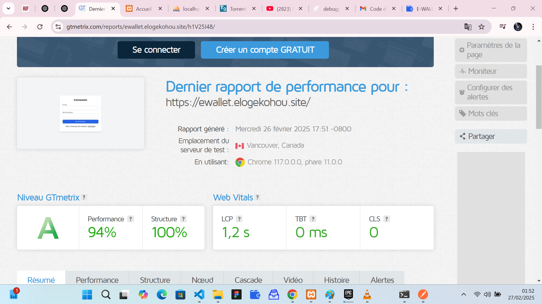Open Visual Studio Code from taskbar
This screenshot has width=542, height=304.
[x=199, y=295]
